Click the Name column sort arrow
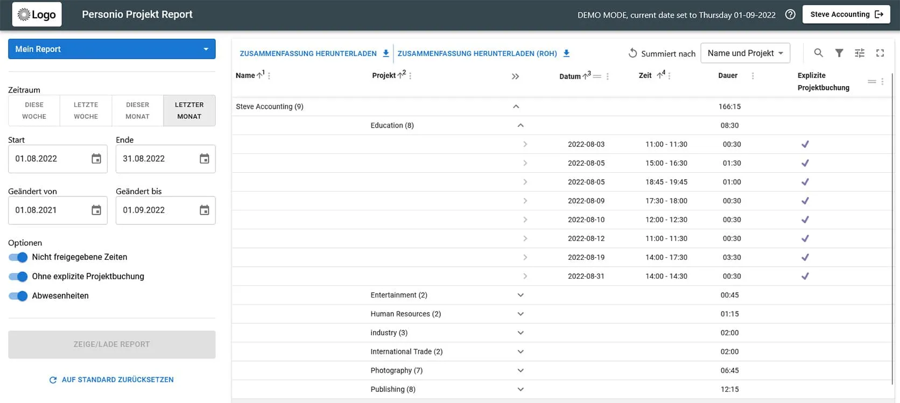The height and width of the screenshot is (403, 900). coord(260,75)
